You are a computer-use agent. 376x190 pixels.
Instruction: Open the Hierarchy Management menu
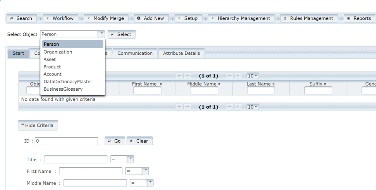pyautogui.click(x=241, y=18)
